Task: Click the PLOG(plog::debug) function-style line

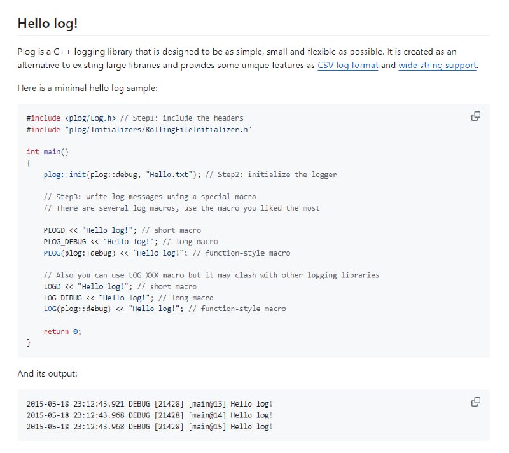Action: coord(167,253)
